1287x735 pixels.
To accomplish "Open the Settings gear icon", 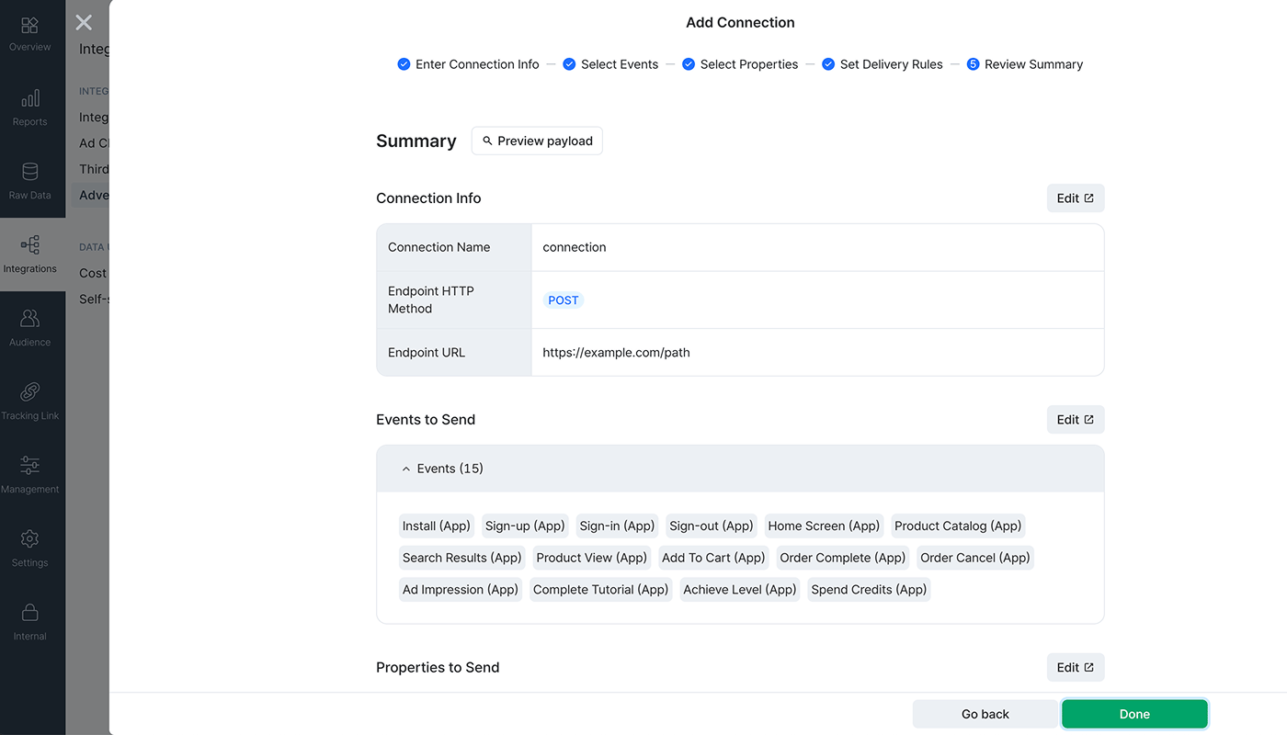I will (29, 539).
